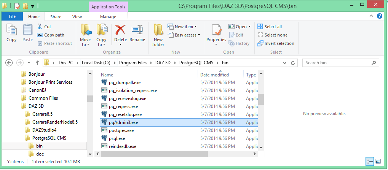Select the pg_resetxlog.exe file
Image resolution: width=388 pixels, height=170 pixels.
pyautogui.click(x=125, y=114)
